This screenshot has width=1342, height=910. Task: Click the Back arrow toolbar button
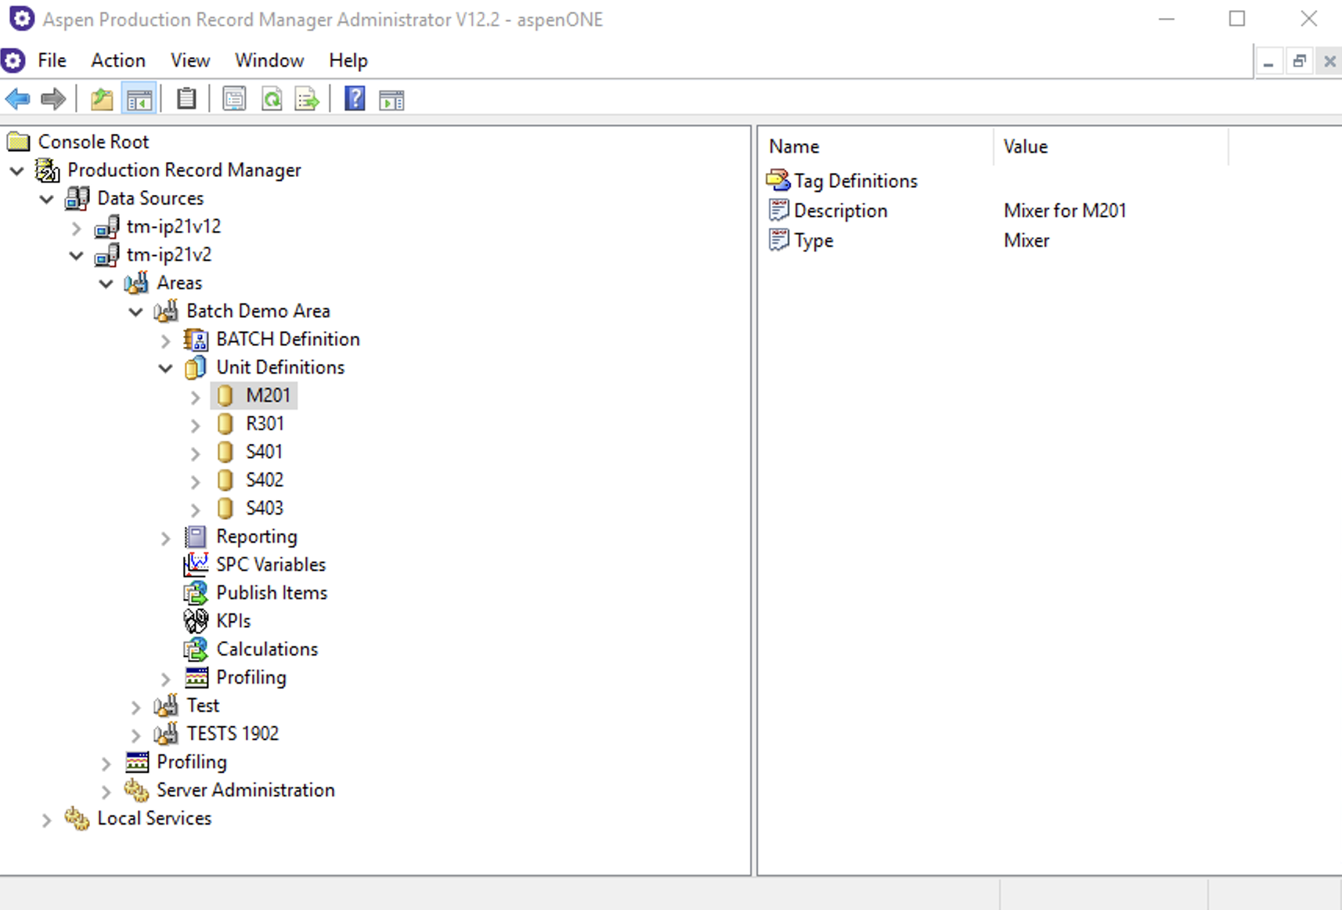(x=17, y=99)
